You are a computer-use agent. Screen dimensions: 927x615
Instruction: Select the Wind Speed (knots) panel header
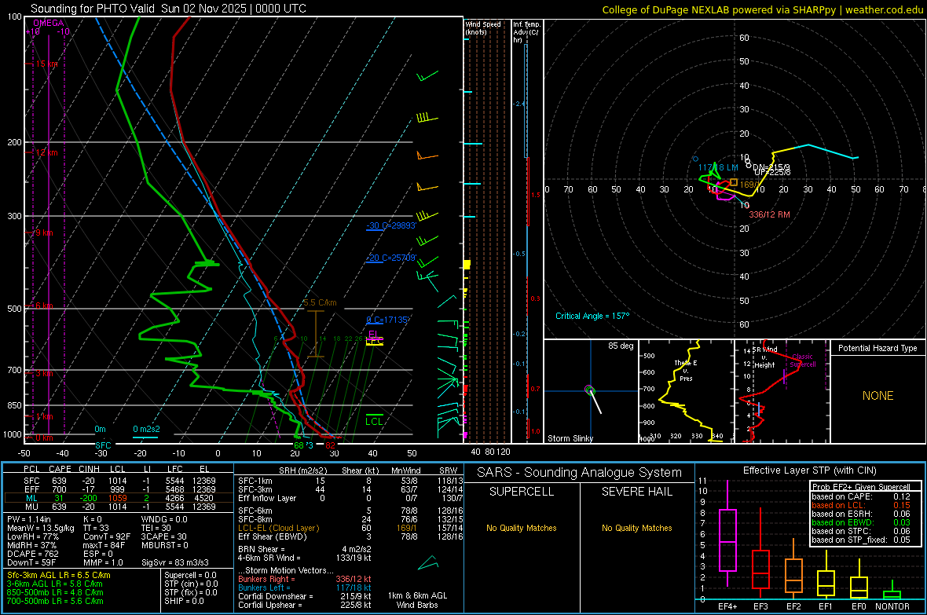pos(483,27)
